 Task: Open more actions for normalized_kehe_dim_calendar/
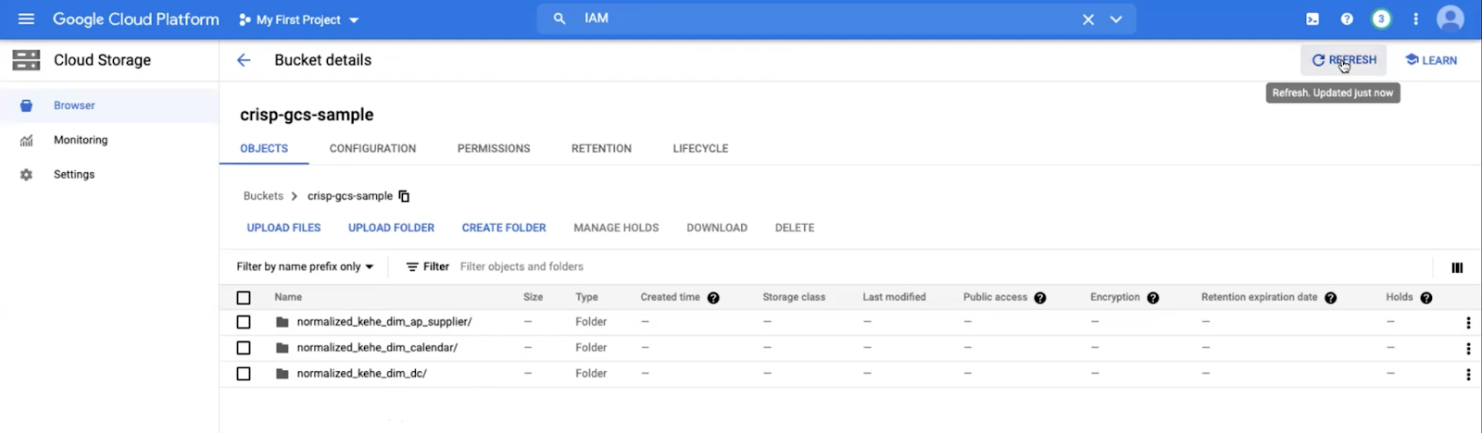click(1468, 349)
